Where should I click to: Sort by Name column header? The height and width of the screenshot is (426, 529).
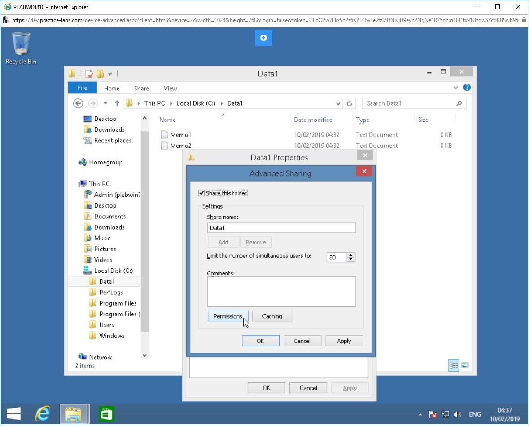(167, 120)
